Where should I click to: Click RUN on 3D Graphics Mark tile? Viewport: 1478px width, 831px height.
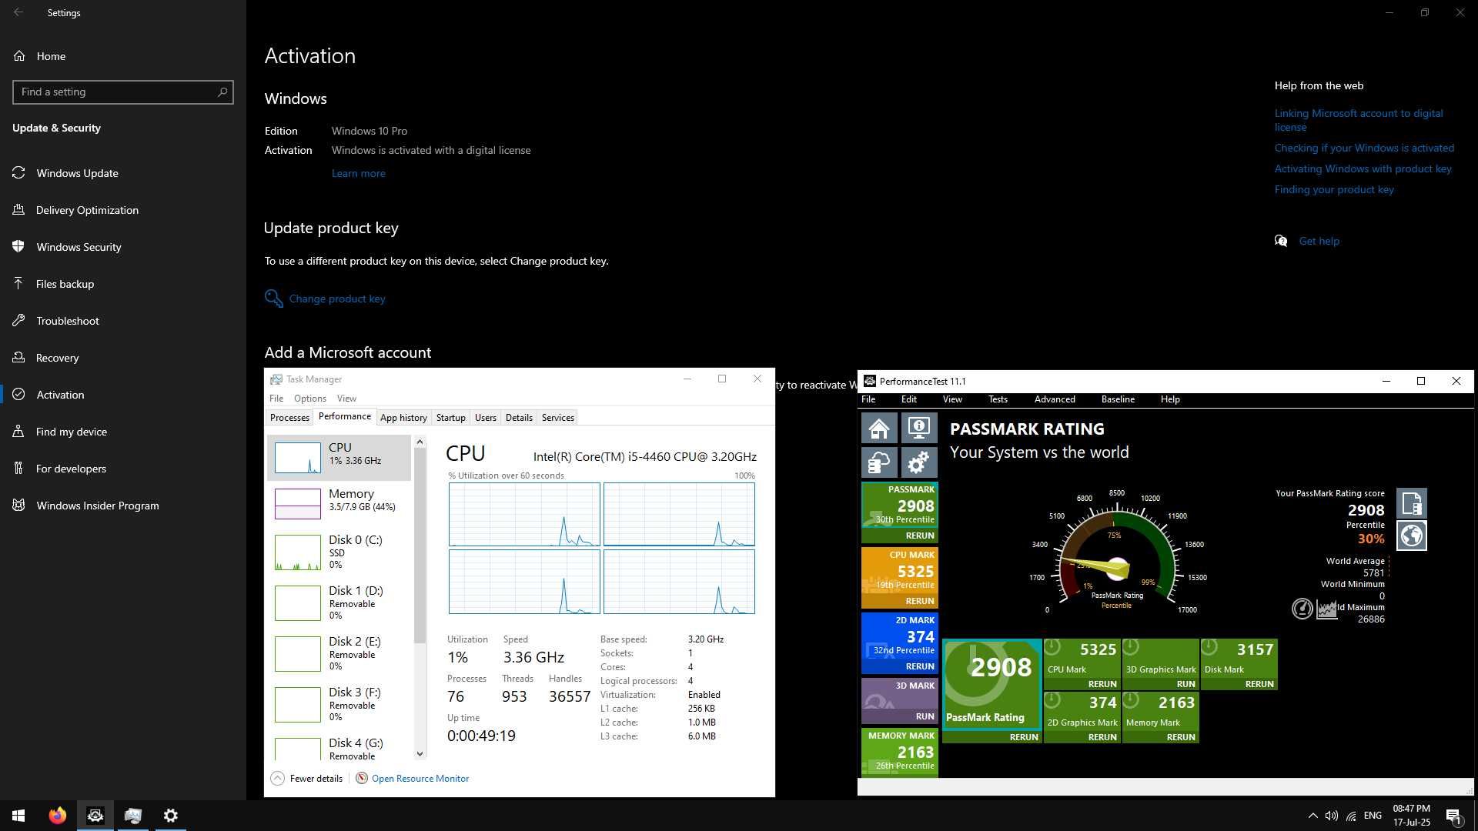(1185, 684)
